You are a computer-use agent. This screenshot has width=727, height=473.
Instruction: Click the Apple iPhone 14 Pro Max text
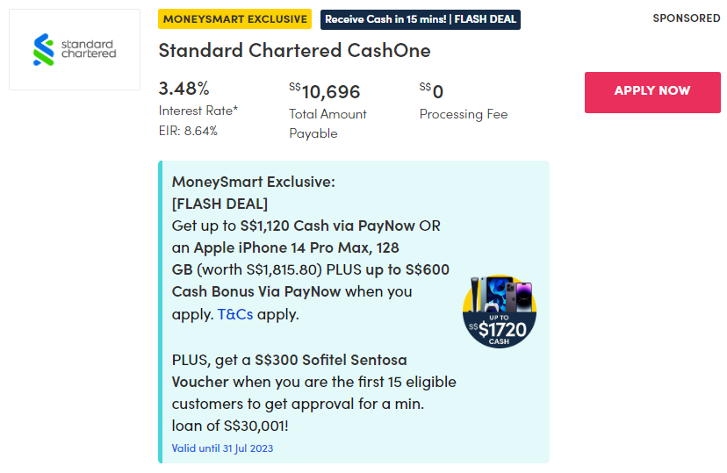[280, 247]
